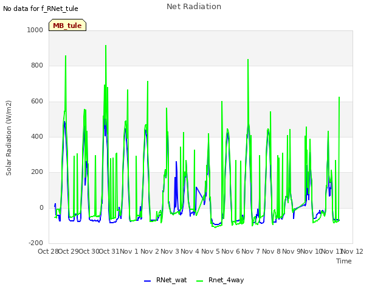Viewport: 389px width, 292px height.
Task: Click the 0 y-axis tick label
Action: [x=41, y=207]
